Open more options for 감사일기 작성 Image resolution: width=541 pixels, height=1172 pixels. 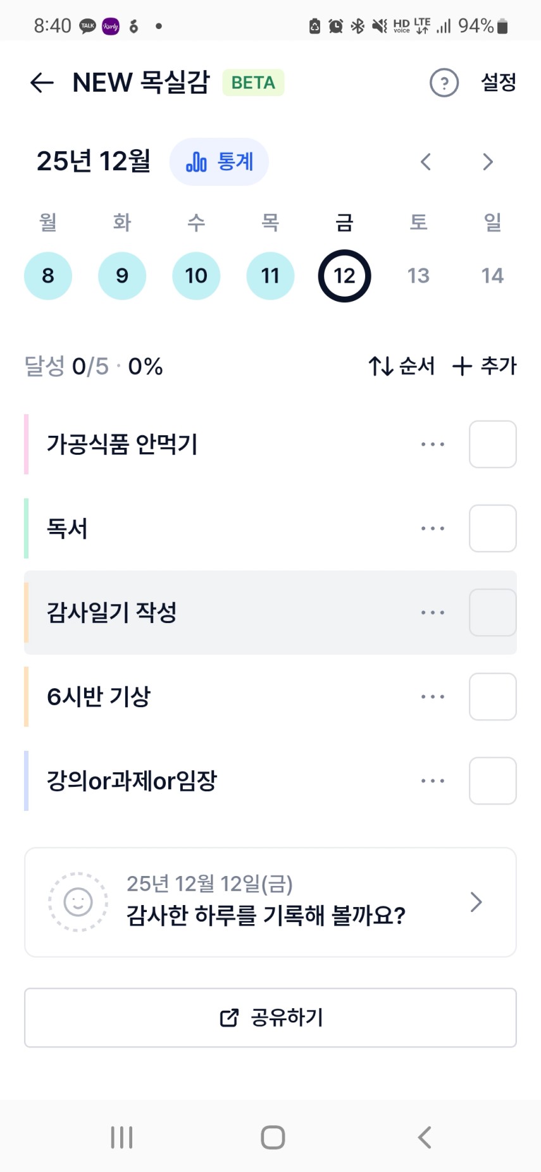433,612
